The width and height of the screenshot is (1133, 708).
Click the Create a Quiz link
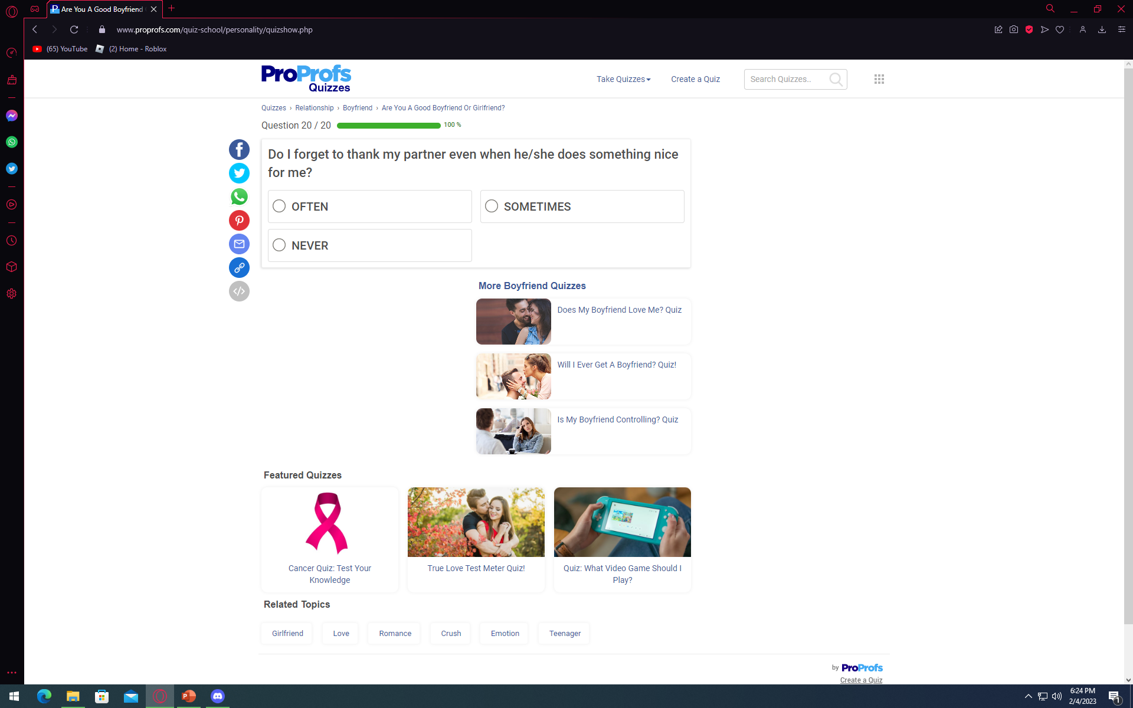pyautogui.click(x=695, y=79)
